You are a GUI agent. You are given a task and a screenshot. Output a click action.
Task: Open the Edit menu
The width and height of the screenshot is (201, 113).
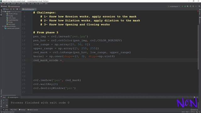(5, 3)
